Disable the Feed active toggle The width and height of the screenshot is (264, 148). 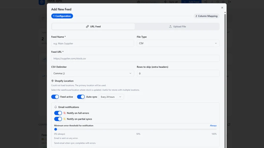click(55, 97)
